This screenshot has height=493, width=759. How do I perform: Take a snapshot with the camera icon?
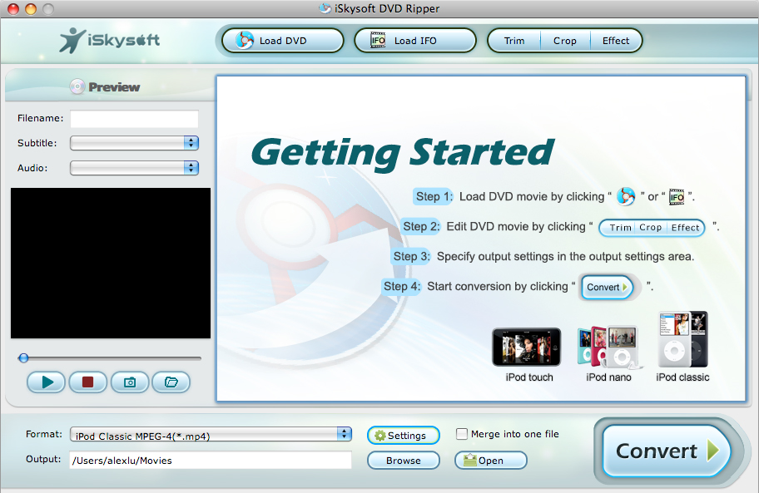tap(130, 382)
